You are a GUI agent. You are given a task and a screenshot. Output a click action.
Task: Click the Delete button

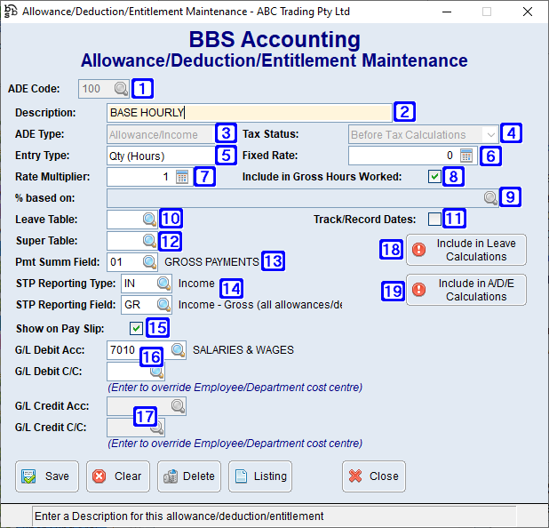click(x=189, y=476)
